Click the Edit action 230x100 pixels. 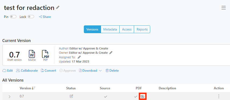tap(8, 71)
